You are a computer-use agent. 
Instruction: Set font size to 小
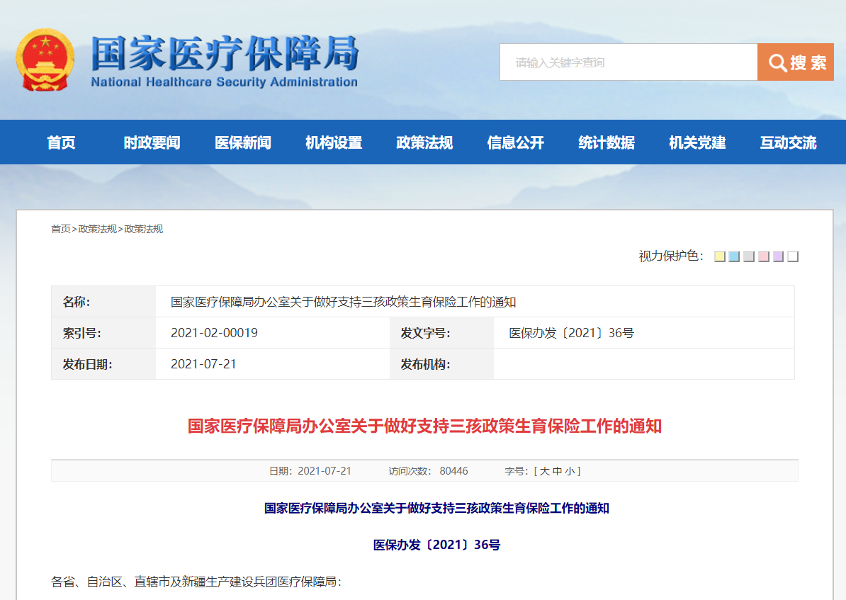click(x=570, y=471)
